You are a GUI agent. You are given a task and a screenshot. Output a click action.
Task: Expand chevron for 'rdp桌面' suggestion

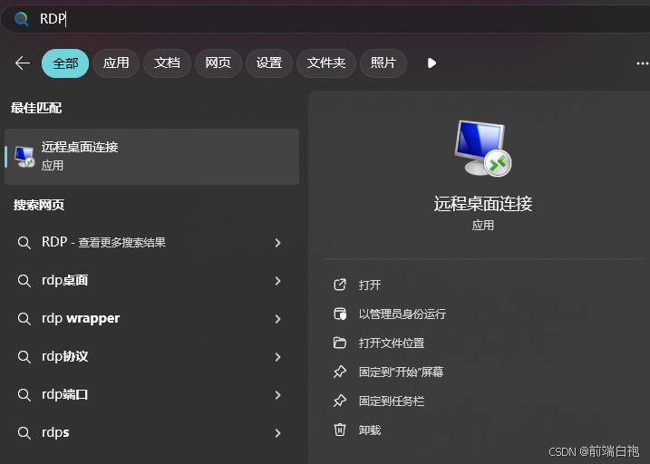[x=277, y=281]
